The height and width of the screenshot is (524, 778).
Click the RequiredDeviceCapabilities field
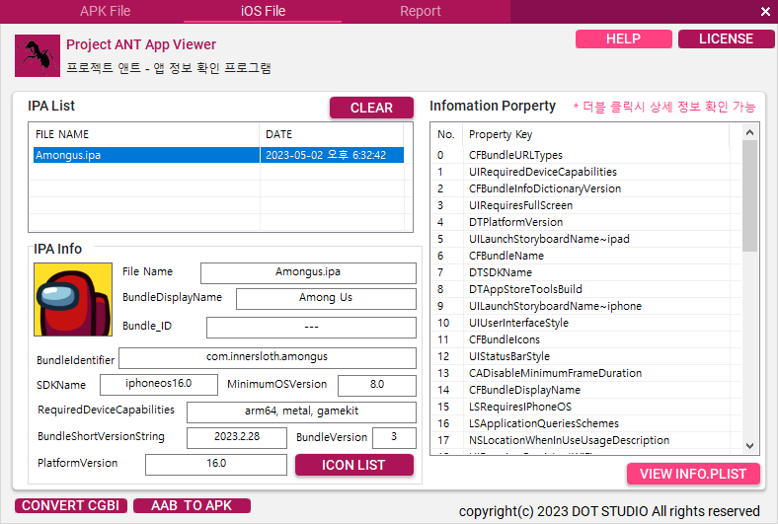(301, 412)
